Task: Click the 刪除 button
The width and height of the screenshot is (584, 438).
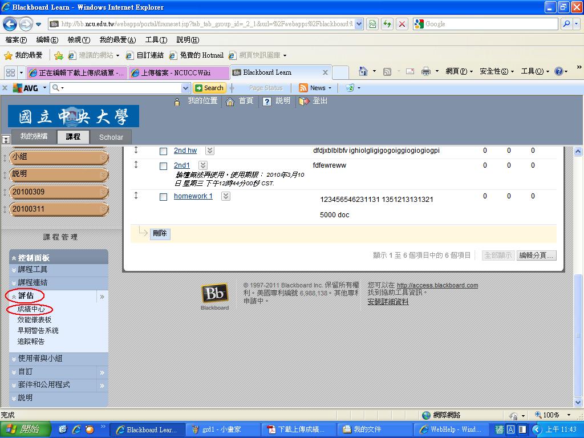Action: (x=160, y=233)
